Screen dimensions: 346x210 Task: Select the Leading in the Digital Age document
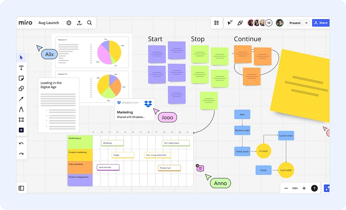[59, 105]
